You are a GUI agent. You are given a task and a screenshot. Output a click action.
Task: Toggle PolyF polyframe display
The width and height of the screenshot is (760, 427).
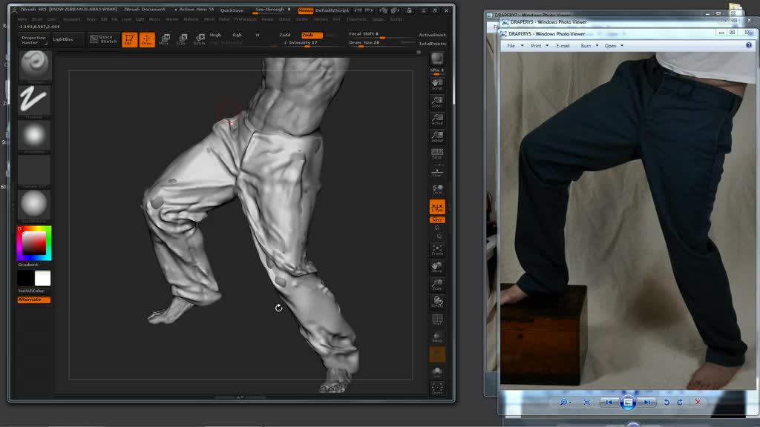(x=437, y=320)
